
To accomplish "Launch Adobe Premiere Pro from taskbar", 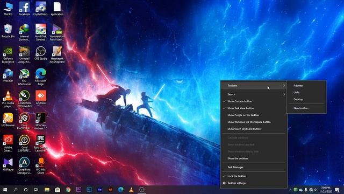I will coord(78,190).
